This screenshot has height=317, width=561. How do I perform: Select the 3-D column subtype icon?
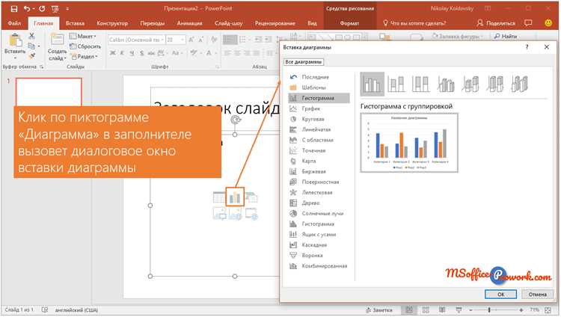click(520, 84)
